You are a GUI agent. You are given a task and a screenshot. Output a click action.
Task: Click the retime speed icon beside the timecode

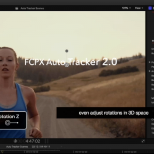tap(15, 141)
